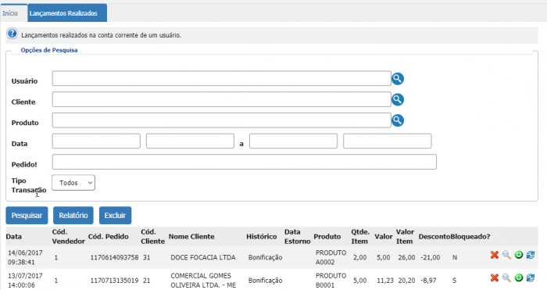Open the Usuário search lookup icon
Screen dimensions: 547x290
(x=397, y=78)
